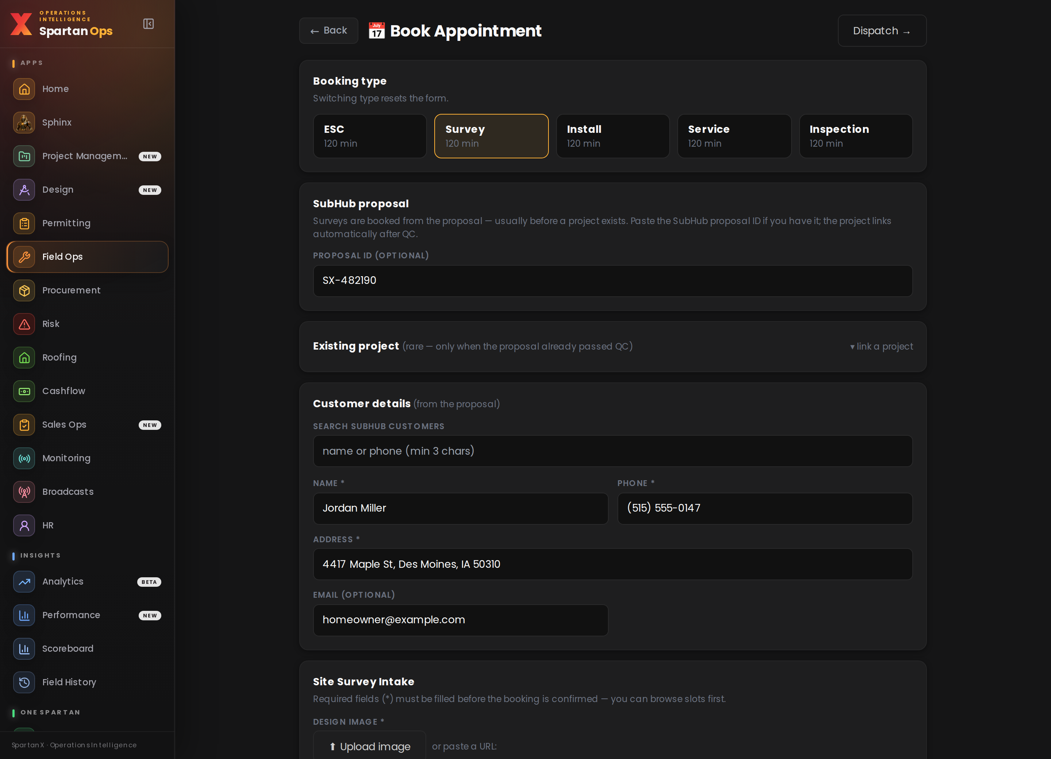
Task: Open the Design compass icon
Action: (24, 189)
